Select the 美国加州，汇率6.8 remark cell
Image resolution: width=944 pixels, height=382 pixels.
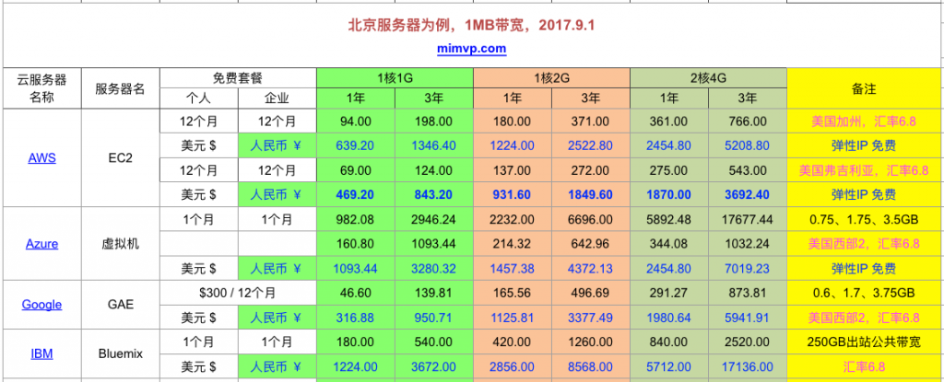click(864, 121)
